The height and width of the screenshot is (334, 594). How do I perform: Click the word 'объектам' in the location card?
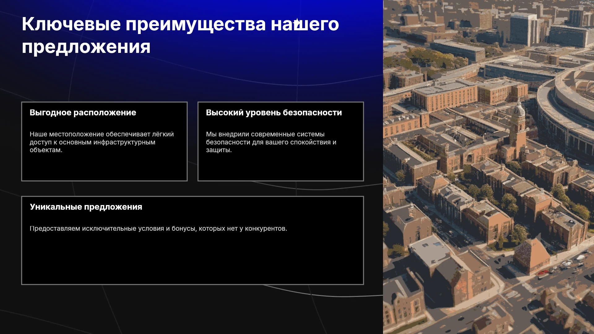click(x=45, y=150)
